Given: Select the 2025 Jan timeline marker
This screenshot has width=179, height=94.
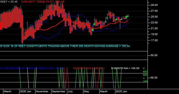Looking at the screenshot, I should 121,91.
